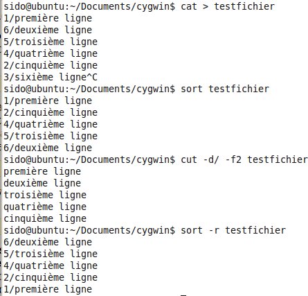Click unnumbered "deuxième ligne" in cut output
Screen dimensions: 308x296
[x=42, y=183]
